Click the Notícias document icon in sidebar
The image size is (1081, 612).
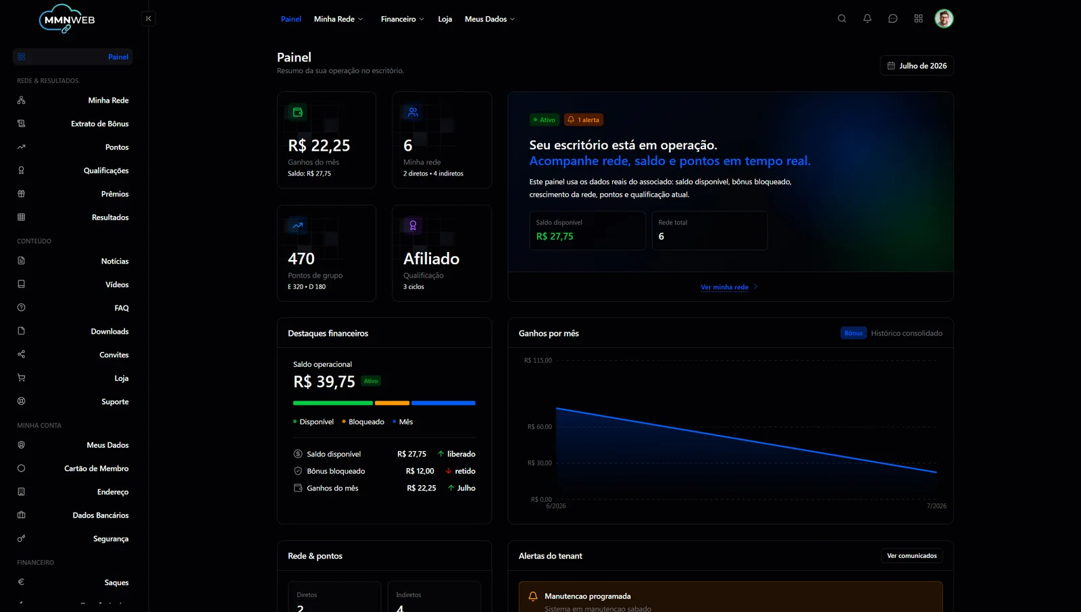coord(22,261)
